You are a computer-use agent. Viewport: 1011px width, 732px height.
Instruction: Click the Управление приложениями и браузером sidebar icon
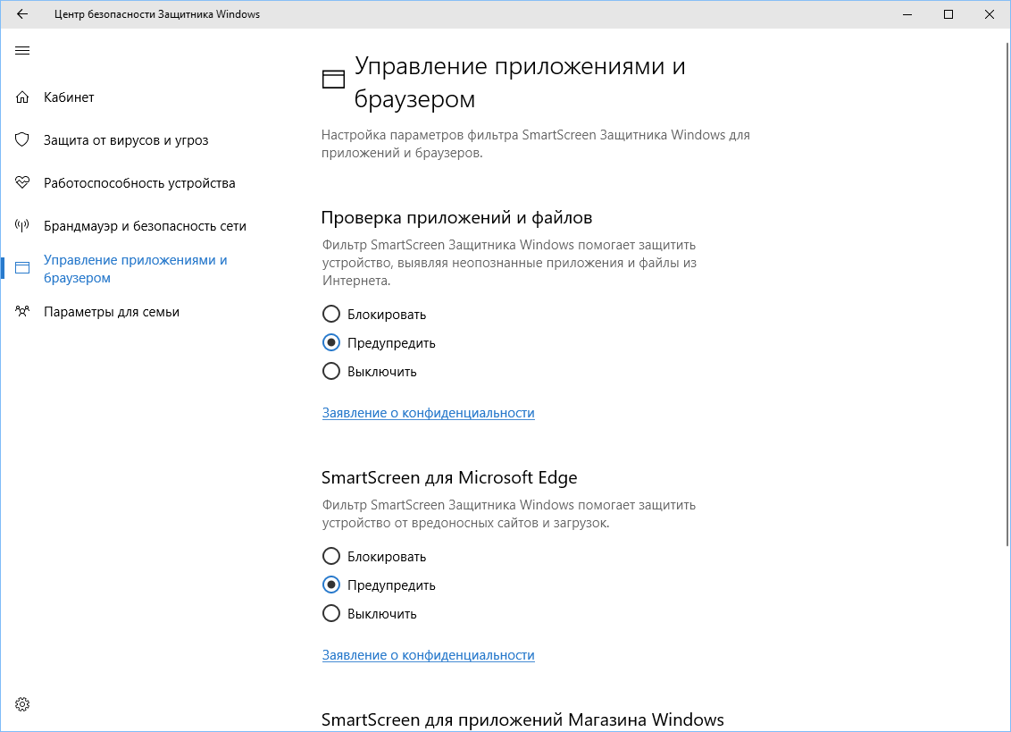pyautogui.click(x=21, y=268)
